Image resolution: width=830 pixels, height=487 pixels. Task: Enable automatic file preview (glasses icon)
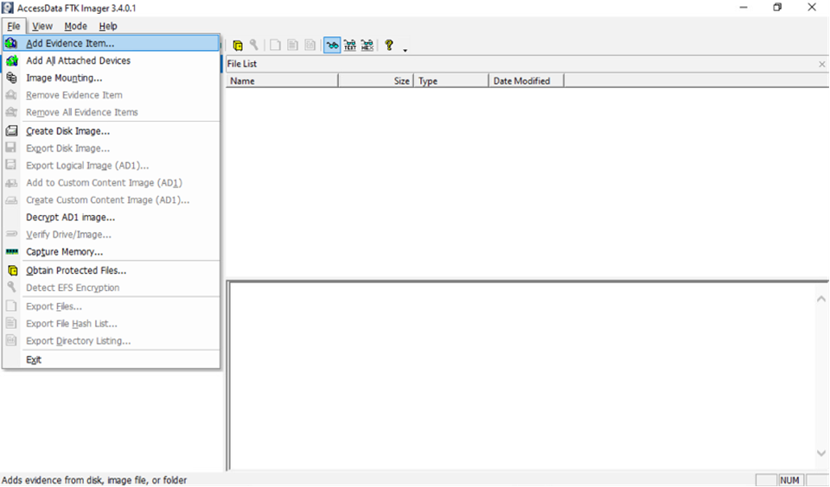tap(332, 45)
